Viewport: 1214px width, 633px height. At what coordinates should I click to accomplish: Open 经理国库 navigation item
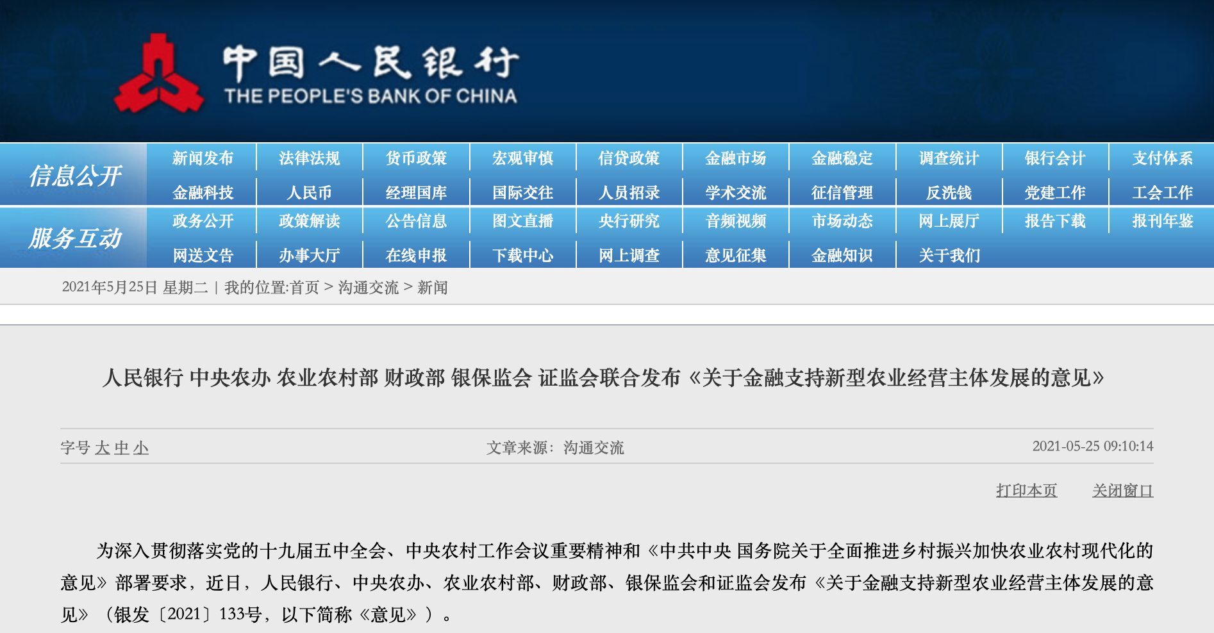point(416,192)
